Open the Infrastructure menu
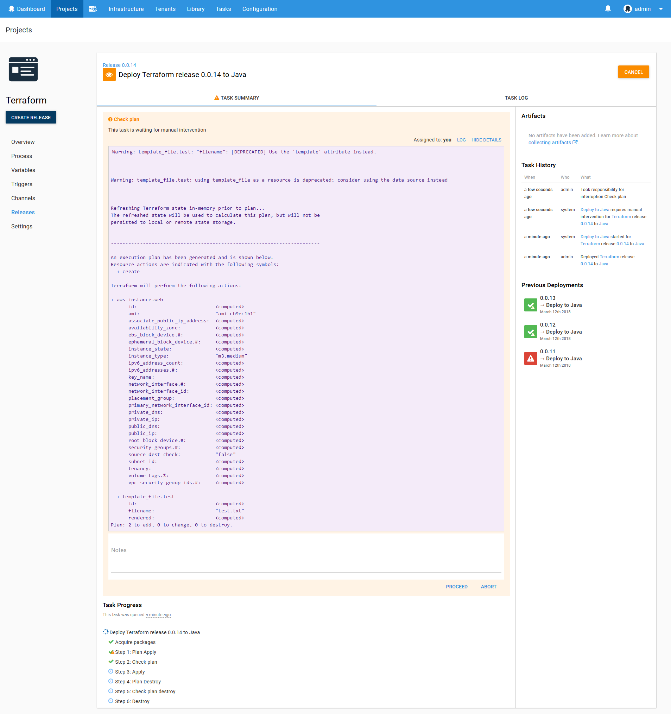The width and height of the screenshot is (671, 714). (x=126, y=8)
